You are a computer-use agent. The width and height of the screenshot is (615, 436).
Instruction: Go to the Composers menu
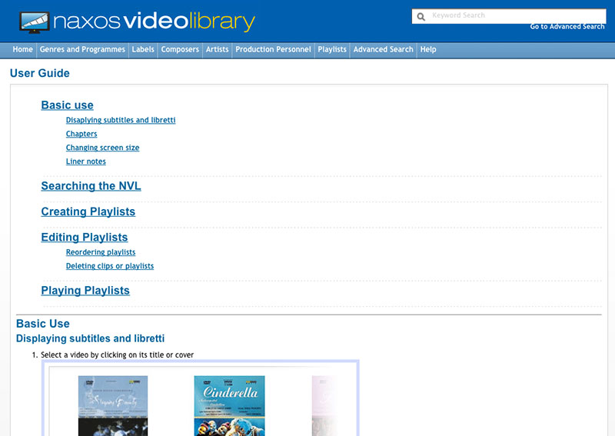(180, 49)
